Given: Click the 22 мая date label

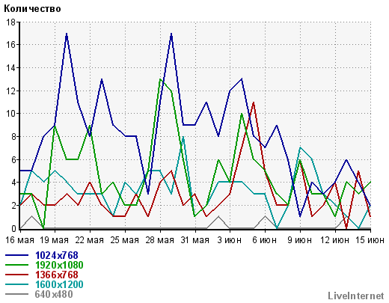Looking at the screenshot, I should click(90, 240).
